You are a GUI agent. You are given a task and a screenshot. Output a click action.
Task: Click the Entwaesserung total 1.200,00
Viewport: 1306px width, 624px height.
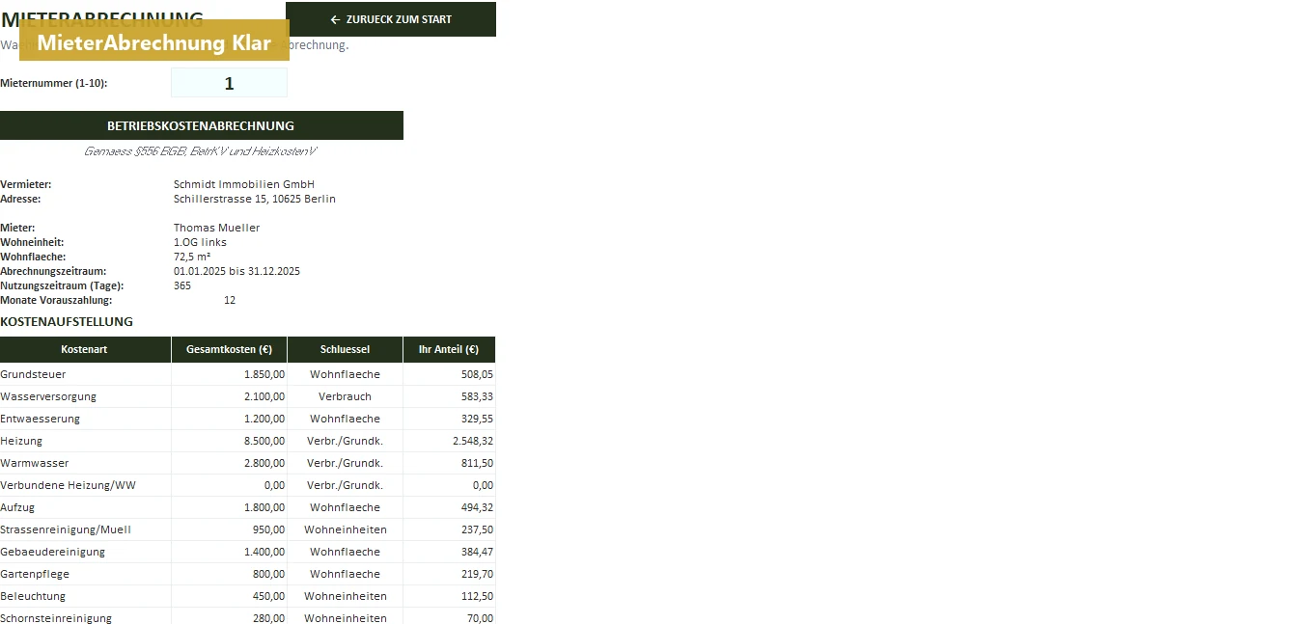click(264, 419)
